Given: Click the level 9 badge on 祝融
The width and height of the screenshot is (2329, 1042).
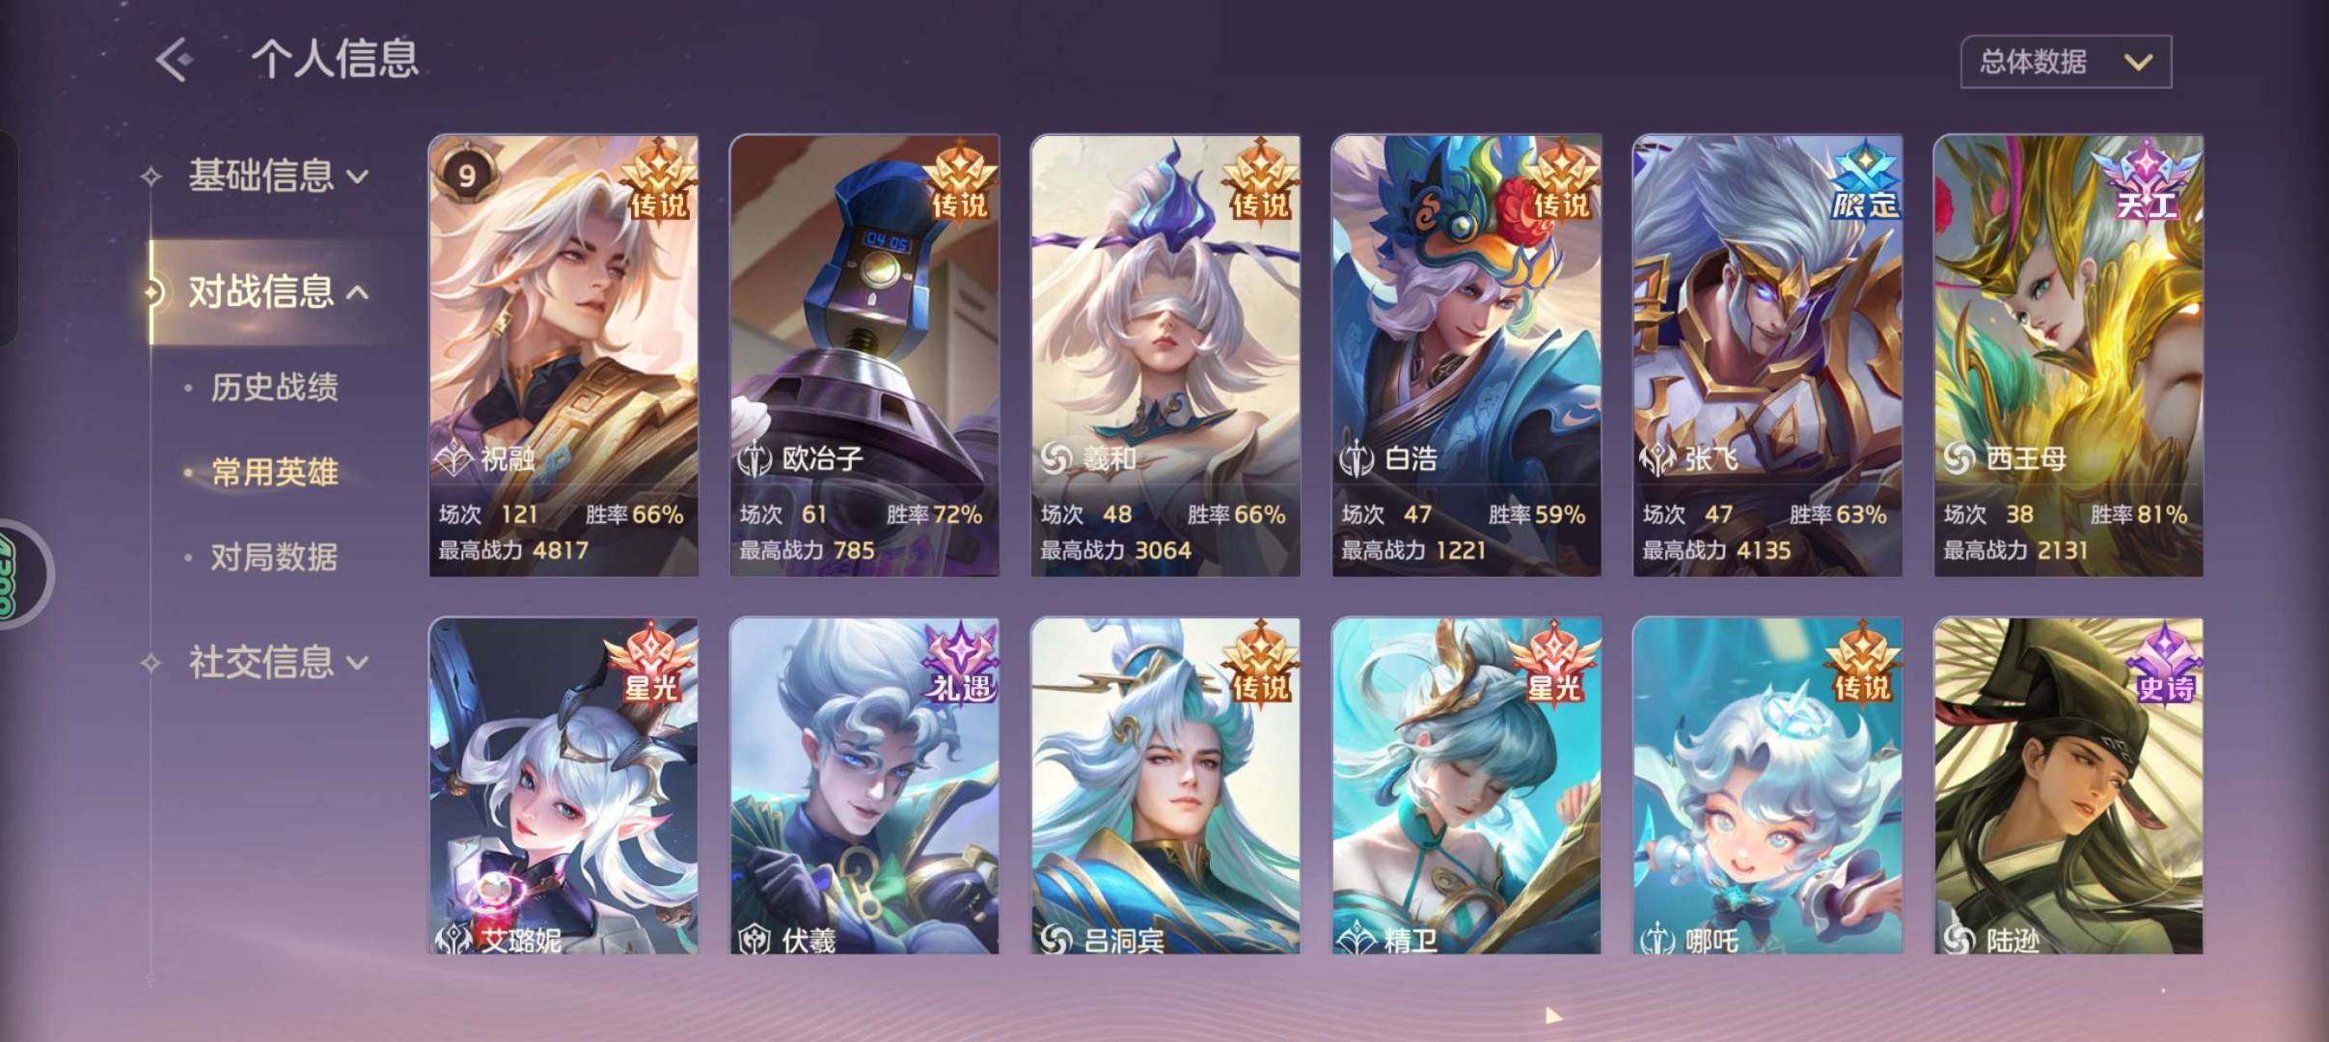Looking at the screenshot, I should pos(467,176).
